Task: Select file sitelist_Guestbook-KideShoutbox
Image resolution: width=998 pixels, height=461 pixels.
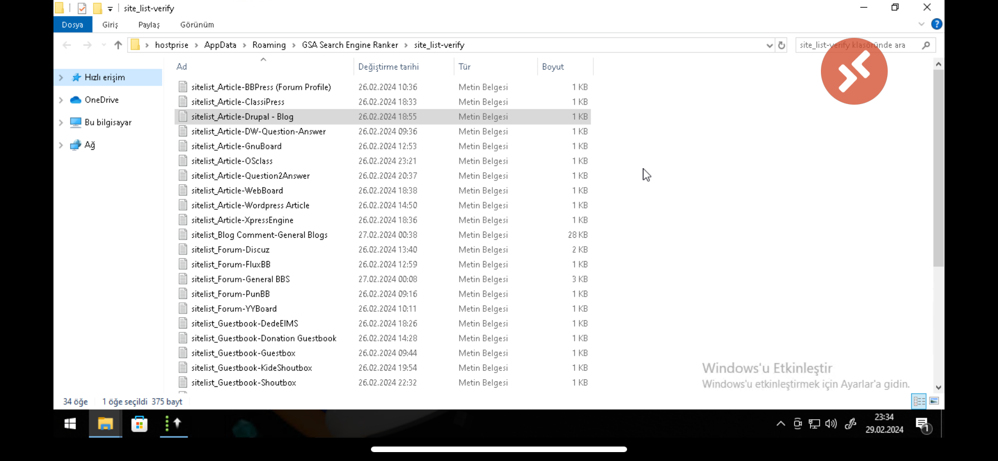Action: 252,367
